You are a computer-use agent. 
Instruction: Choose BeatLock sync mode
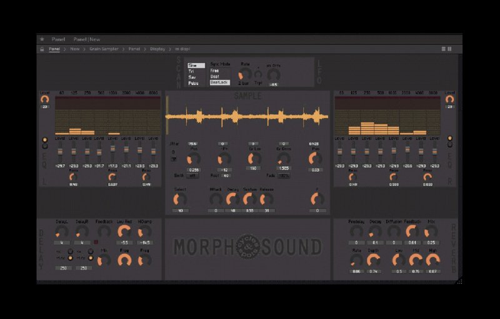click(220, 82)
